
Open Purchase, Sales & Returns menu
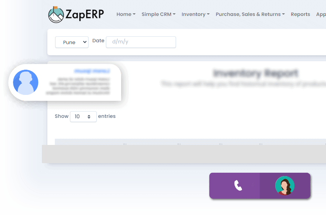pos(250,14)
